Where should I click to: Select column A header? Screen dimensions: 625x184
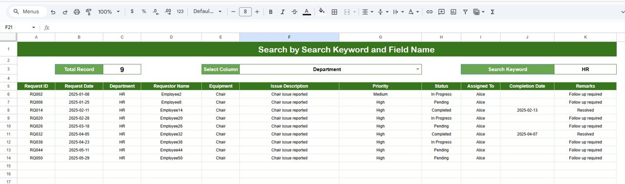(x=36, y=37)
